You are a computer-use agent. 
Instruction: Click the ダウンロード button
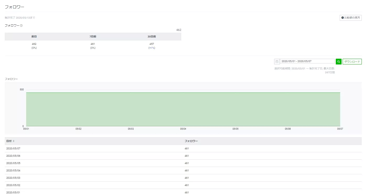click(352, 62)
